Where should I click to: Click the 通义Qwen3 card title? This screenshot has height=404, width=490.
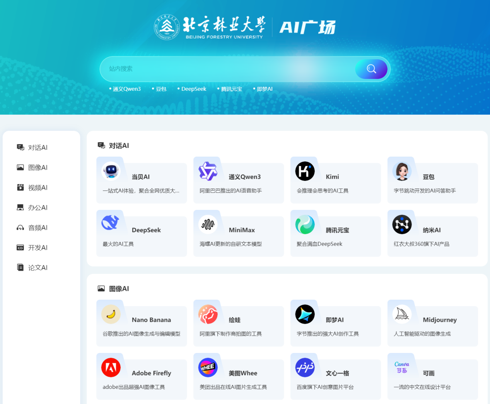click(245, 177)
